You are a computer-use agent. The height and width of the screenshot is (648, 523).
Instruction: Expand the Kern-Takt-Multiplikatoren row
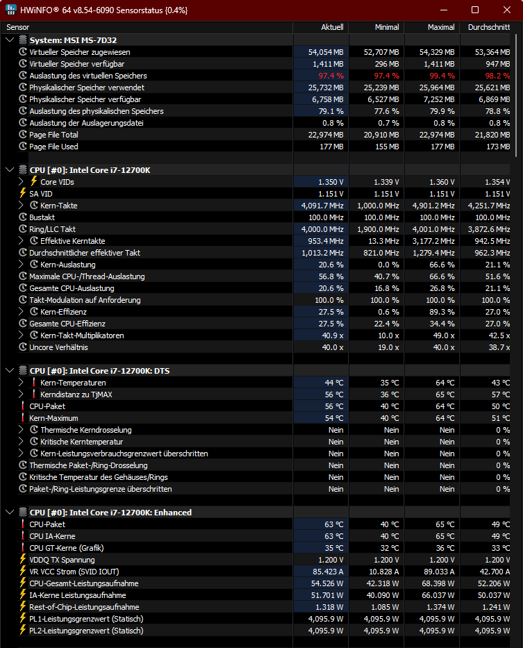point(21,335)
